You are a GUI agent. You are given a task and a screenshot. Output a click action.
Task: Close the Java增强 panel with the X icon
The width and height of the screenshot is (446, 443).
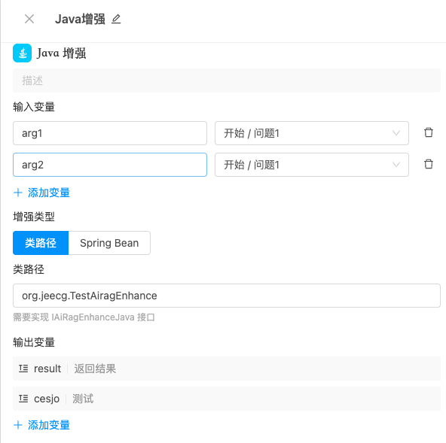29,19
